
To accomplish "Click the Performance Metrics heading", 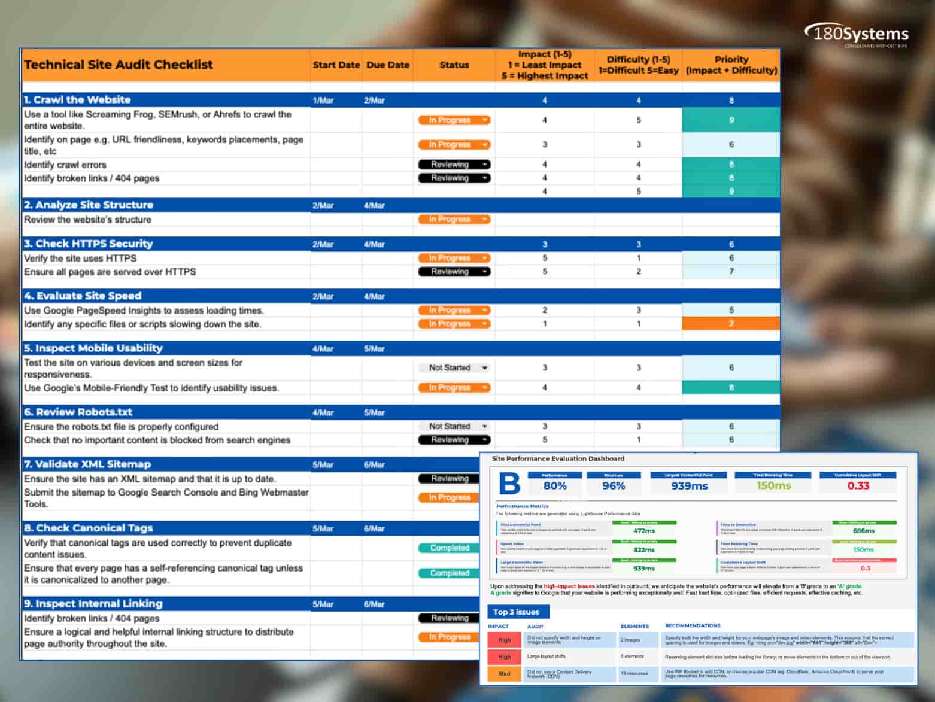I will [523, 506].
